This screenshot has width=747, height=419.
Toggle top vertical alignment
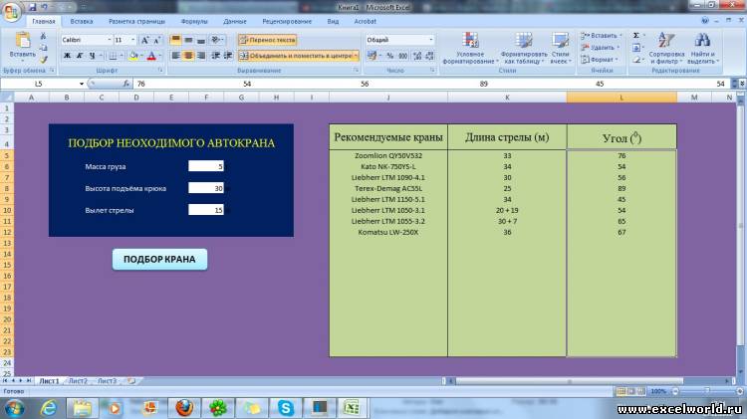click(x=175, y=40)
